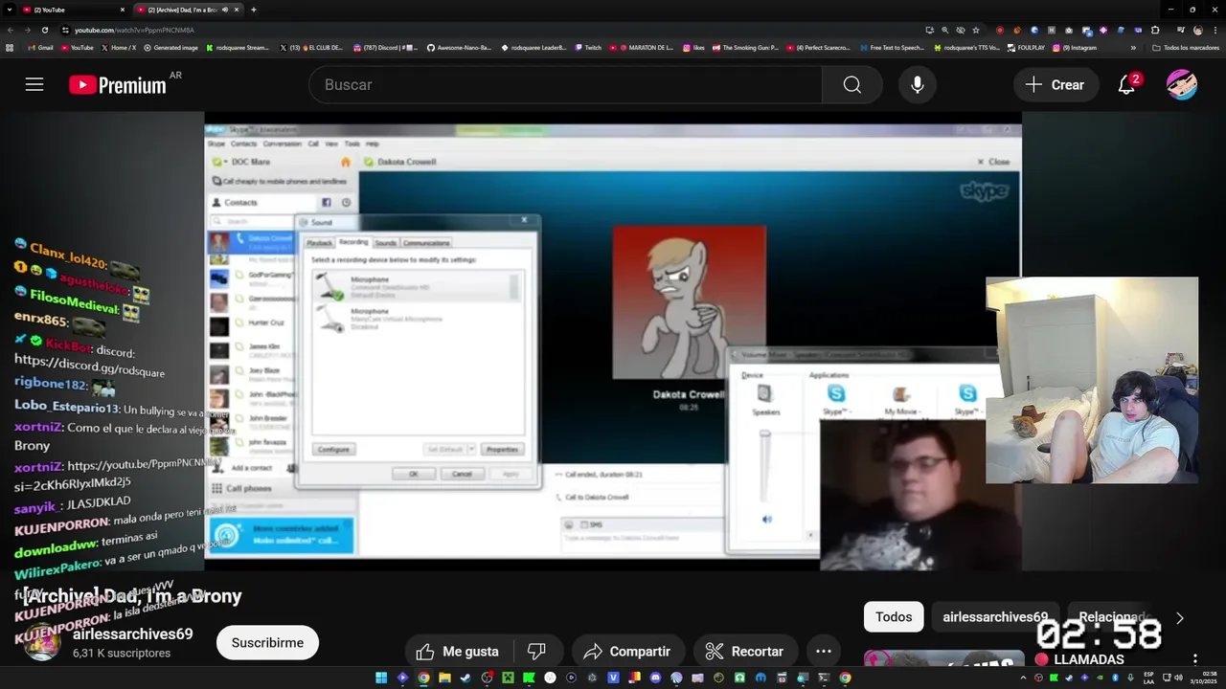
Task: Select the airlessarchives69 filter chip
Action: 995,617
